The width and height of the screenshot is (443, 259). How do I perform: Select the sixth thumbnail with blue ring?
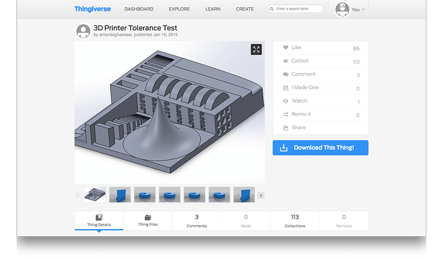(219, 195)
